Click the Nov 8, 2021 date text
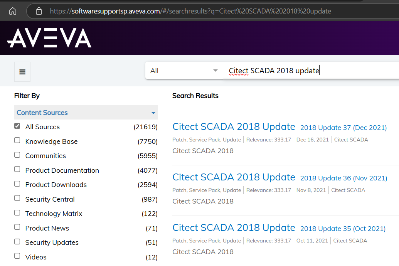The height and width of the screenshot is (266, 399). (311, 190)
